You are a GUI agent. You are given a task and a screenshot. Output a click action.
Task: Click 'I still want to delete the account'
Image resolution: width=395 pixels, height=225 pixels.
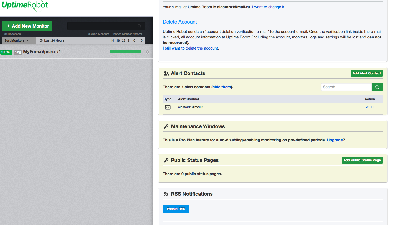coord(191,48)
